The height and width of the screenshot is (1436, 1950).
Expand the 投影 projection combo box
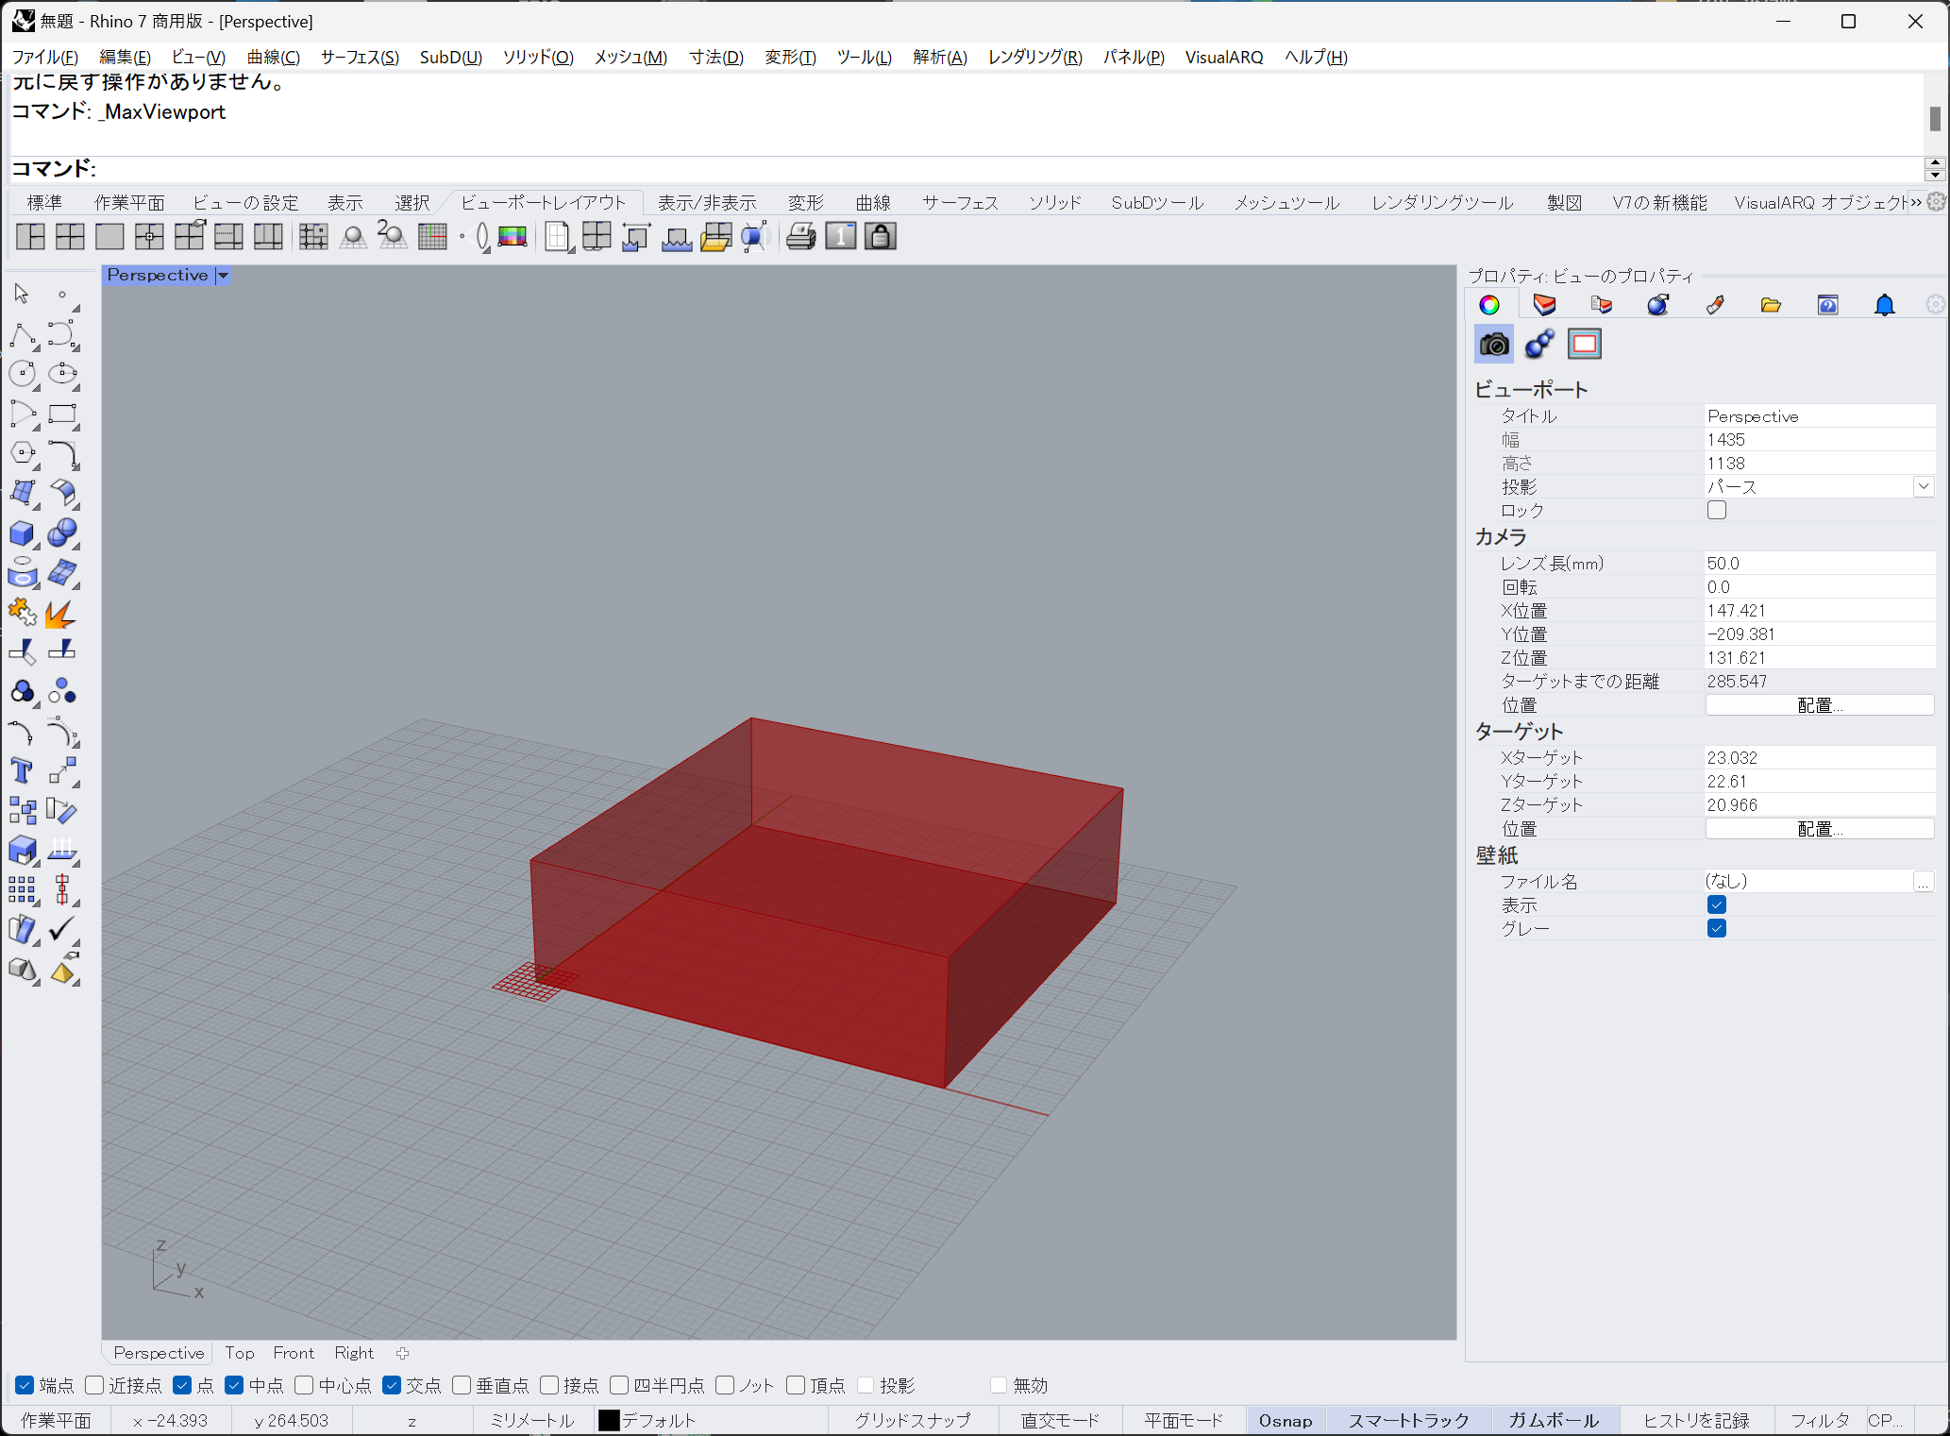(1923, 486)
